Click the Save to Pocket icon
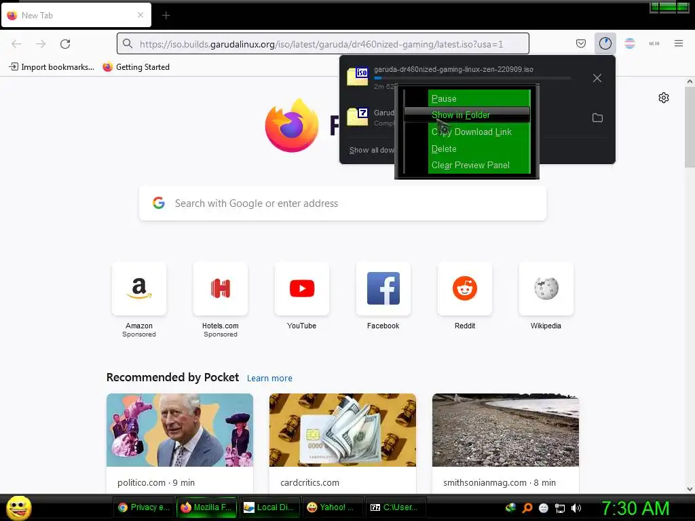This screenshot has height=521, width=695. pos(581,43)
